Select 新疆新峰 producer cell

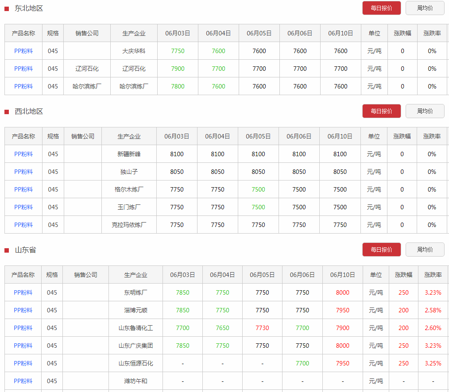[x=129, y=154]
